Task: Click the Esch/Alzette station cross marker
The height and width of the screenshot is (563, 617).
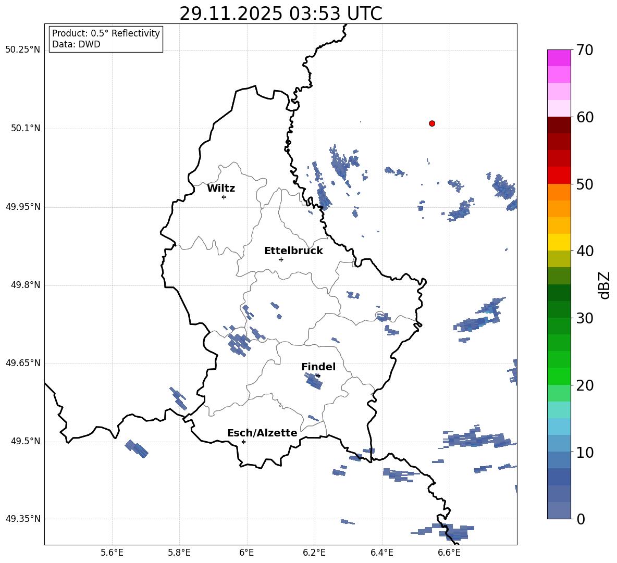Action: pyautogui.click(x=243, y=442)
